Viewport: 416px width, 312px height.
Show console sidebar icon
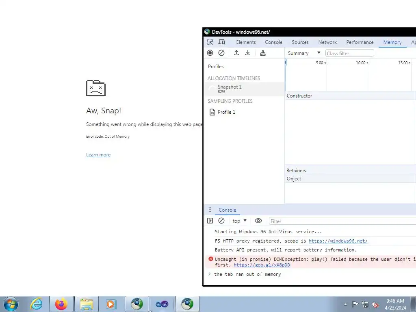coord(210,221)
